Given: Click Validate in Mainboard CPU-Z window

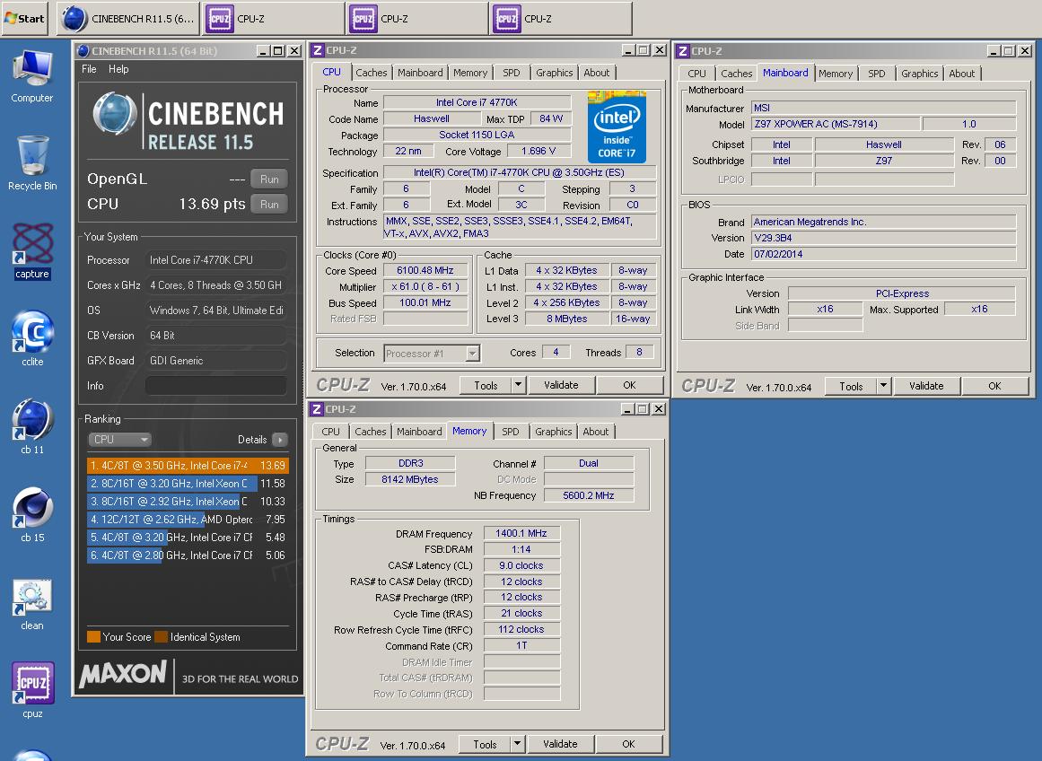Looking at the screenshot, I should (926, 386).
